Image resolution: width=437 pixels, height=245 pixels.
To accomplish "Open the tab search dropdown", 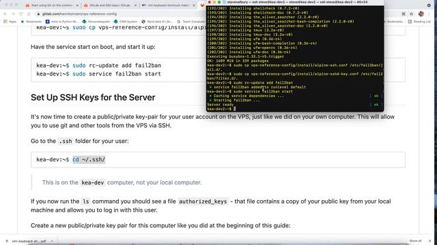I will pos(429,5).
